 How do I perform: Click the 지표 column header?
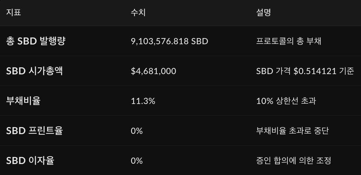point(13,12)
